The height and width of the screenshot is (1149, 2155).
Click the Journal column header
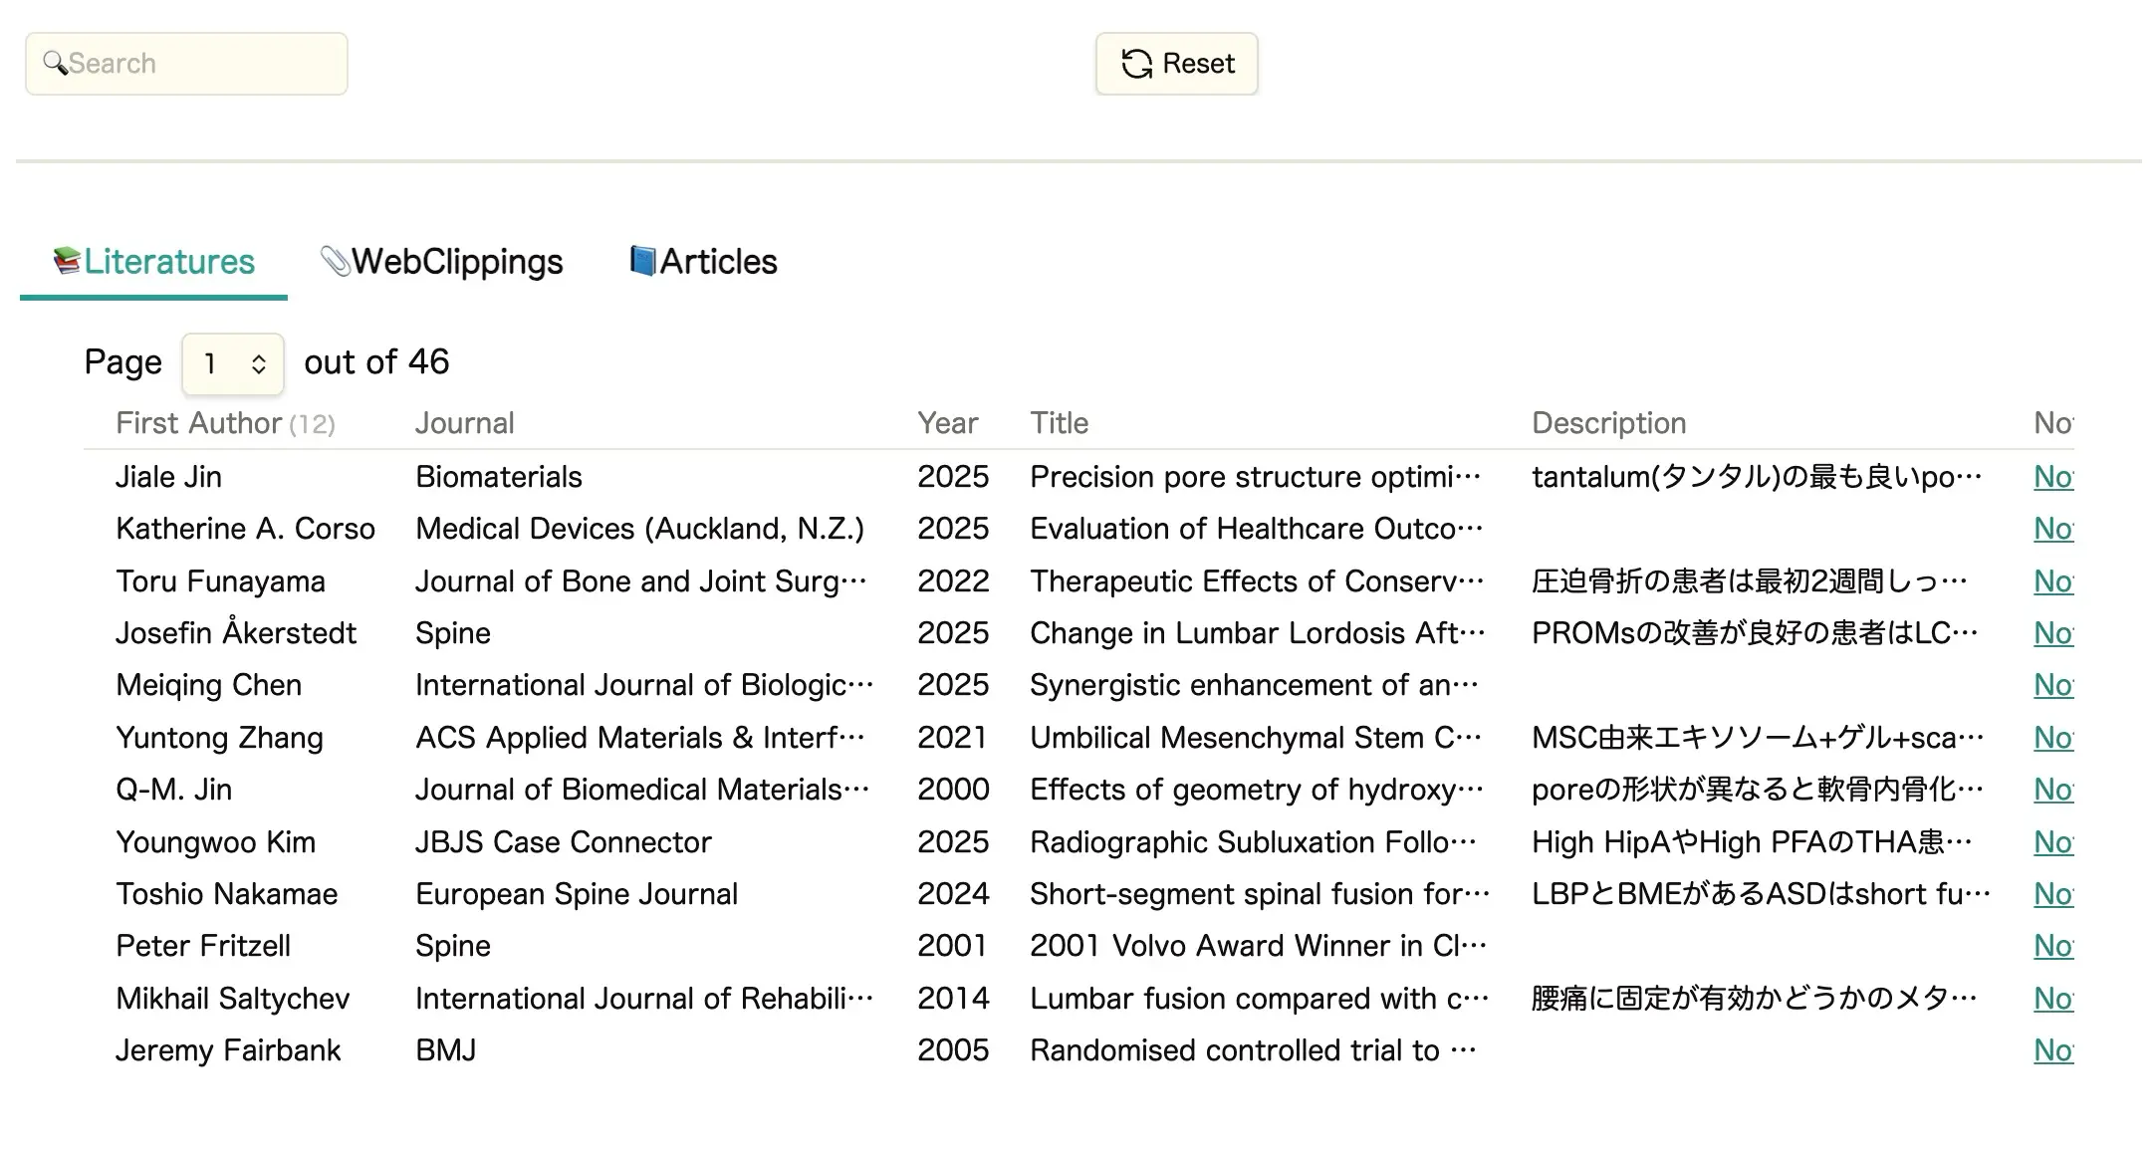[464, 423]
